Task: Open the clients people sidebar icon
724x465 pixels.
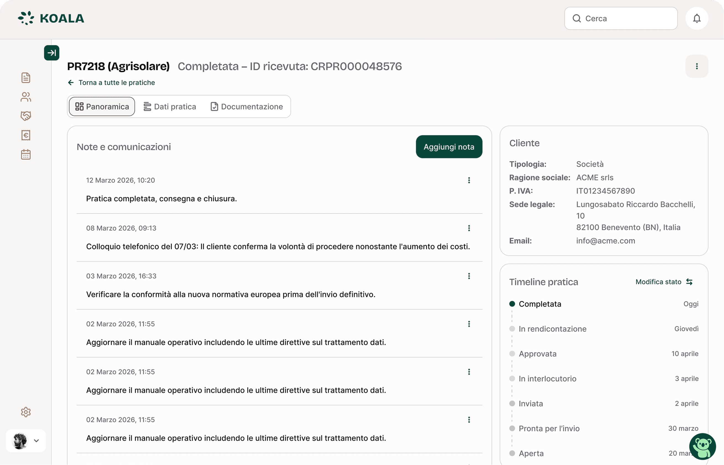Action: pos(26,97)
